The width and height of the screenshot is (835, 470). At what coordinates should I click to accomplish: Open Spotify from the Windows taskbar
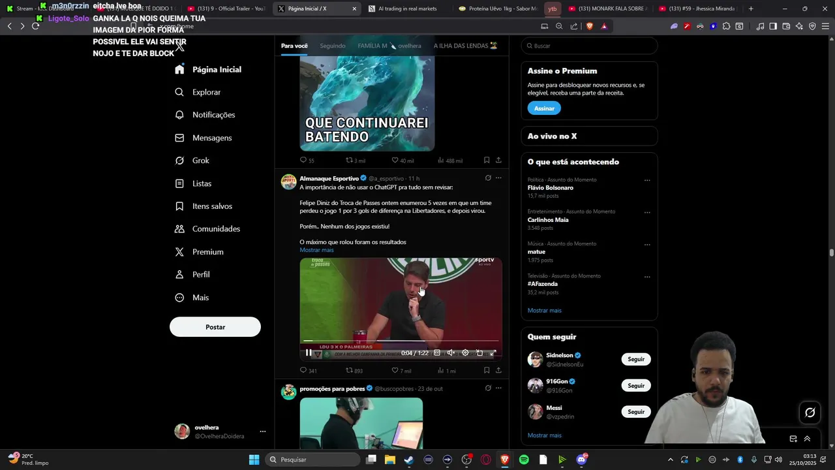524,460
